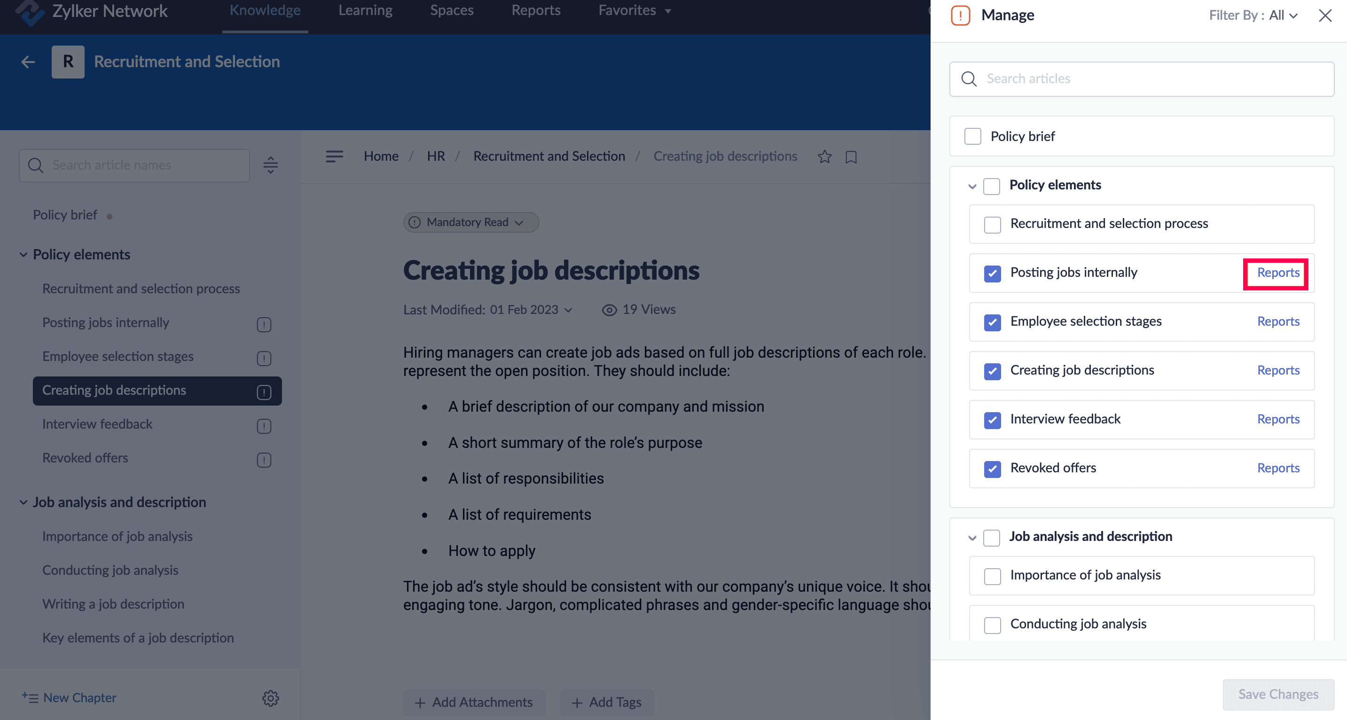Uncheck the Employee selection stages checkbox
1347x720 pixels.
992,322
